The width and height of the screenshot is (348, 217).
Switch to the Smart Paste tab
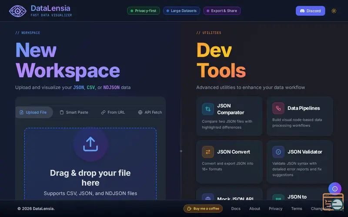(74, 112)
